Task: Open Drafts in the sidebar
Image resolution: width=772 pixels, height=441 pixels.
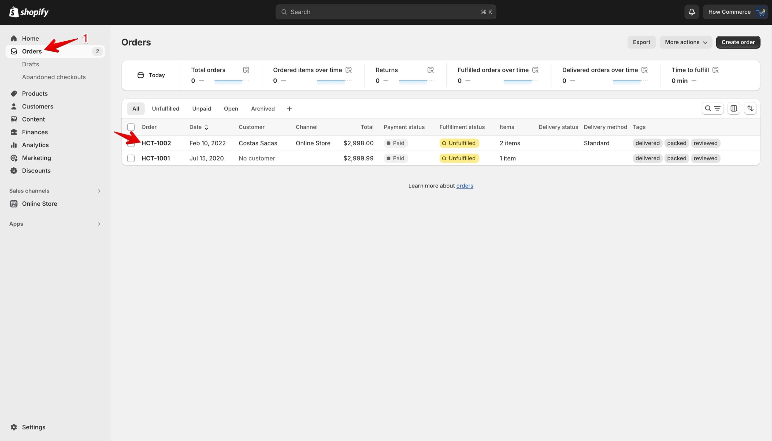Action: [x=30, y=64]
